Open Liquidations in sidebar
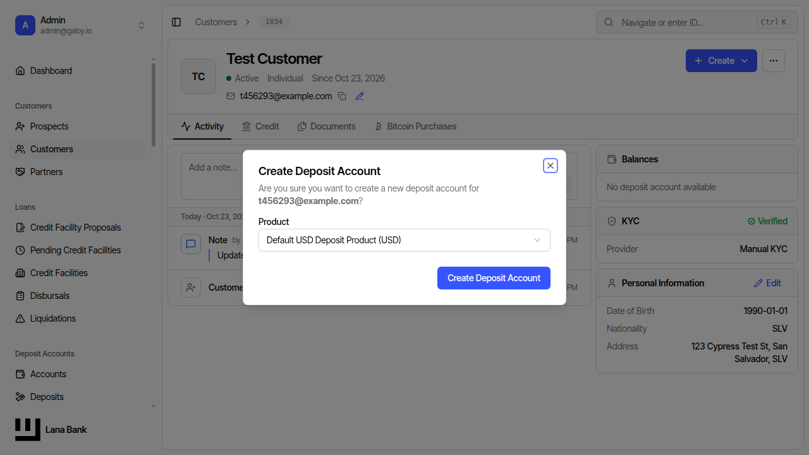The height and width of the screenshot is (455, 809). click(x=78, y=318)
